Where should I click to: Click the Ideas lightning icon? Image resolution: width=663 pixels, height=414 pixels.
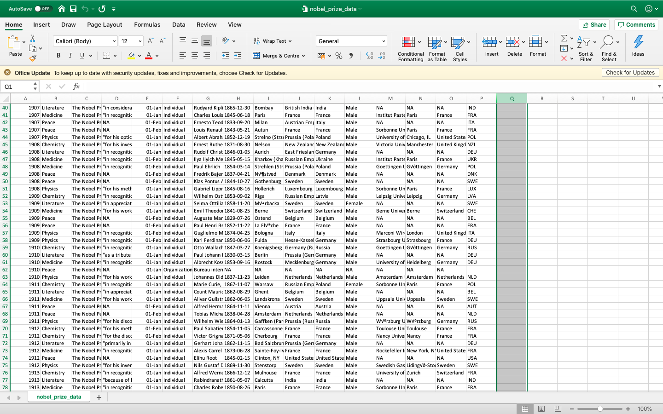pos(638,44)
